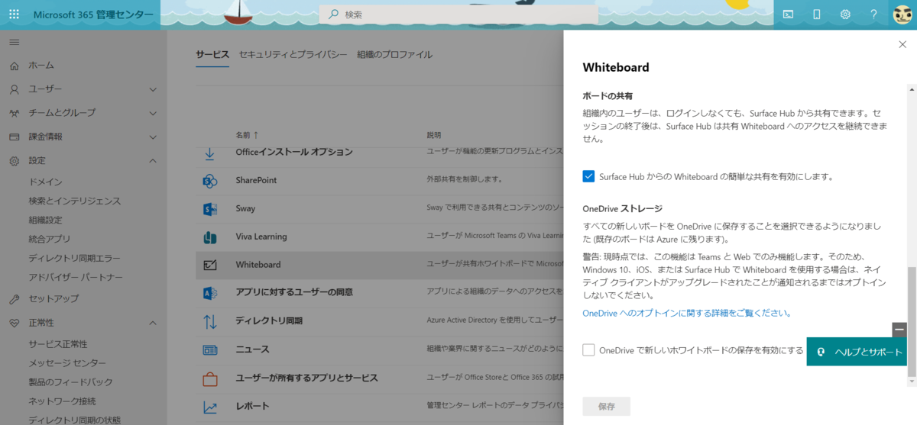Click the 検索 search field

(x=458, y=14)
